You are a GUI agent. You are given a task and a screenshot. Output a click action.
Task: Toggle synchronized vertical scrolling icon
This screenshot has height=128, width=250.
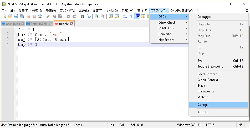pos(111,16)
